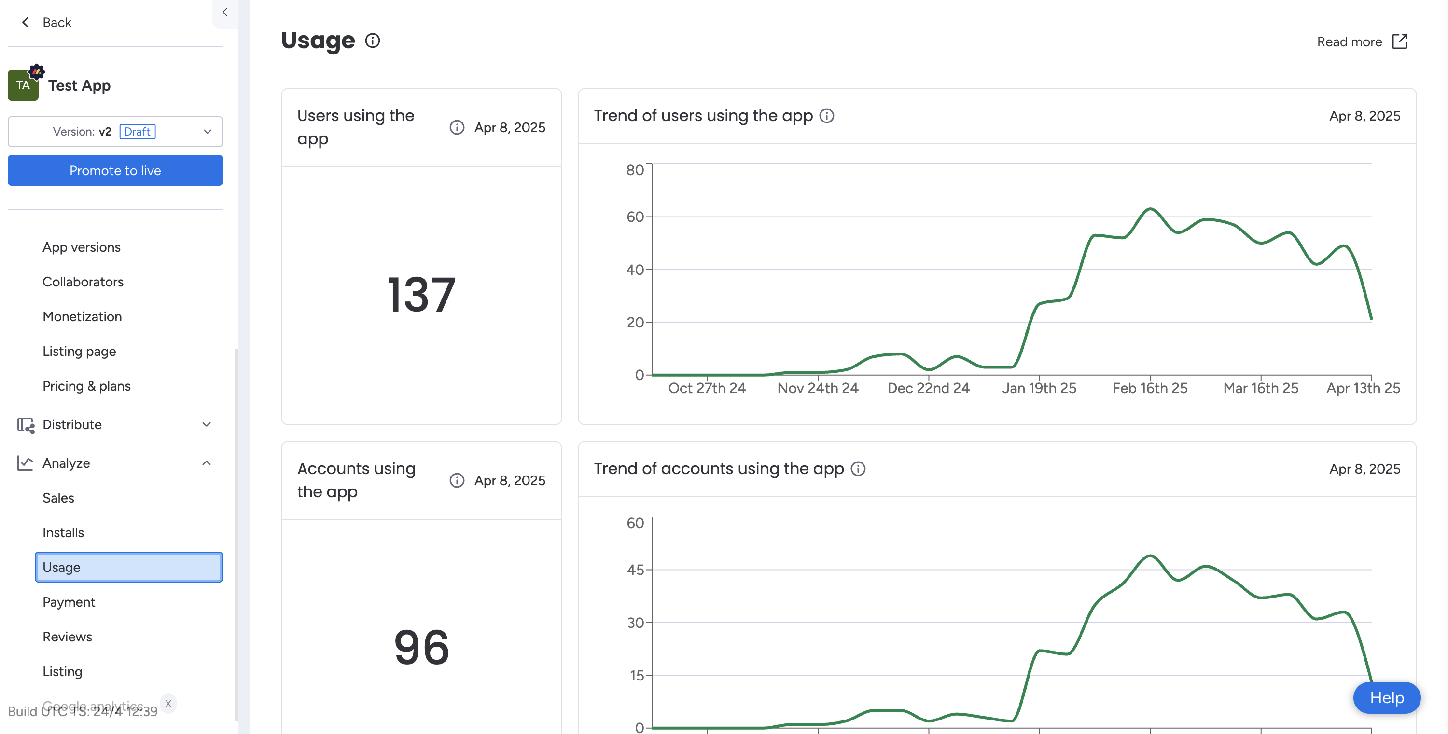Open the Installs analytics page
1448x734 pixels.
(63, 532)
